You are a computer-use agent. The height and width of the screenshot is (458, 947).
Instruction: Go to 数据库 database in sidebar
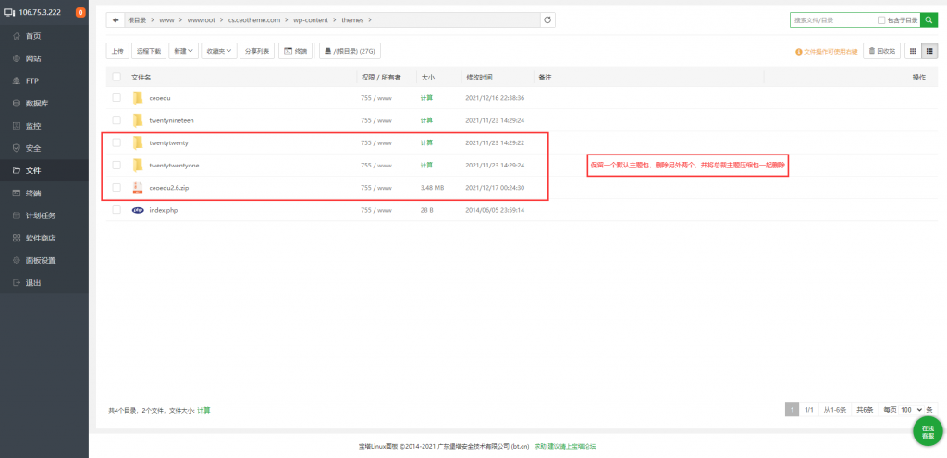pyautogui.click(x=40, y=103)
